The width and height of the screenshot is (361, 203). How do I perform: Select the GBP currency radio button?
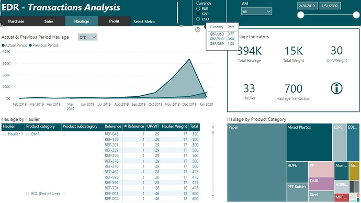(198, 14)
